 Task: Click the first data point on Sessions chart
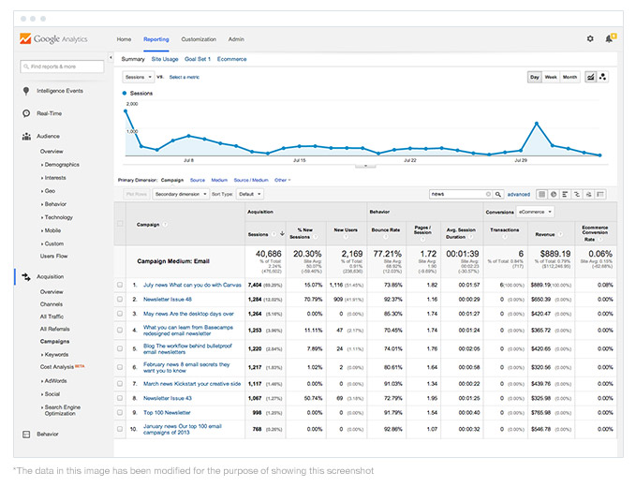(x=126, y=111)
